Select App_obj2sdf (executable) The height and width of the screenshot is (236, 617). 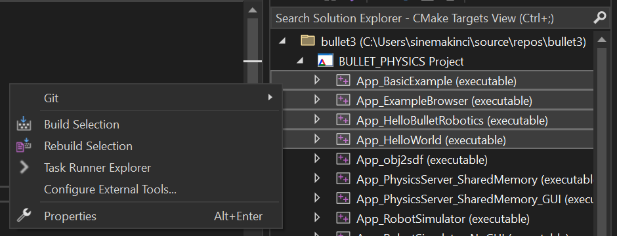point(422,160)
